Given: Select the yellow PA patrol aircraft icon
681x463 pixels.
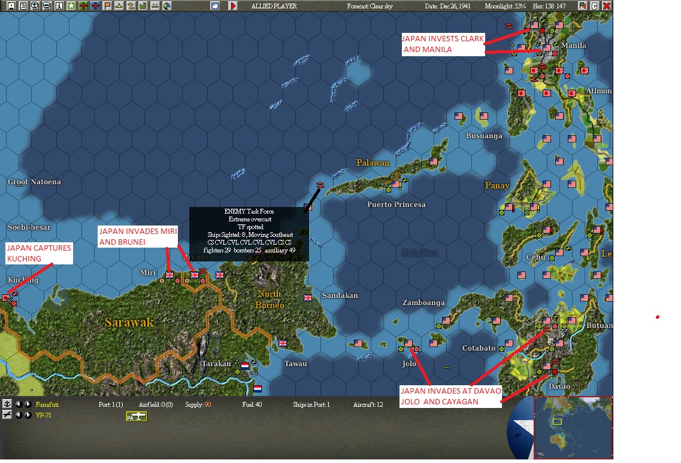Looking at the screenshot, I should click(x=137, y=416).
